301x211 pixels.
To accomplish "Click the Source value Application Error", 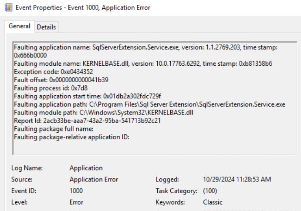I will coord(94,179).
